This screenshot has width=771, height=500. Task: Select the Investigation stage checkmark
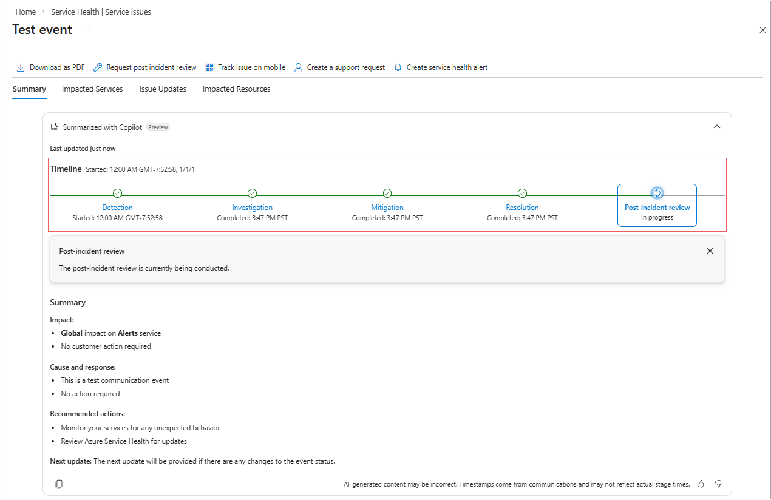253,193
